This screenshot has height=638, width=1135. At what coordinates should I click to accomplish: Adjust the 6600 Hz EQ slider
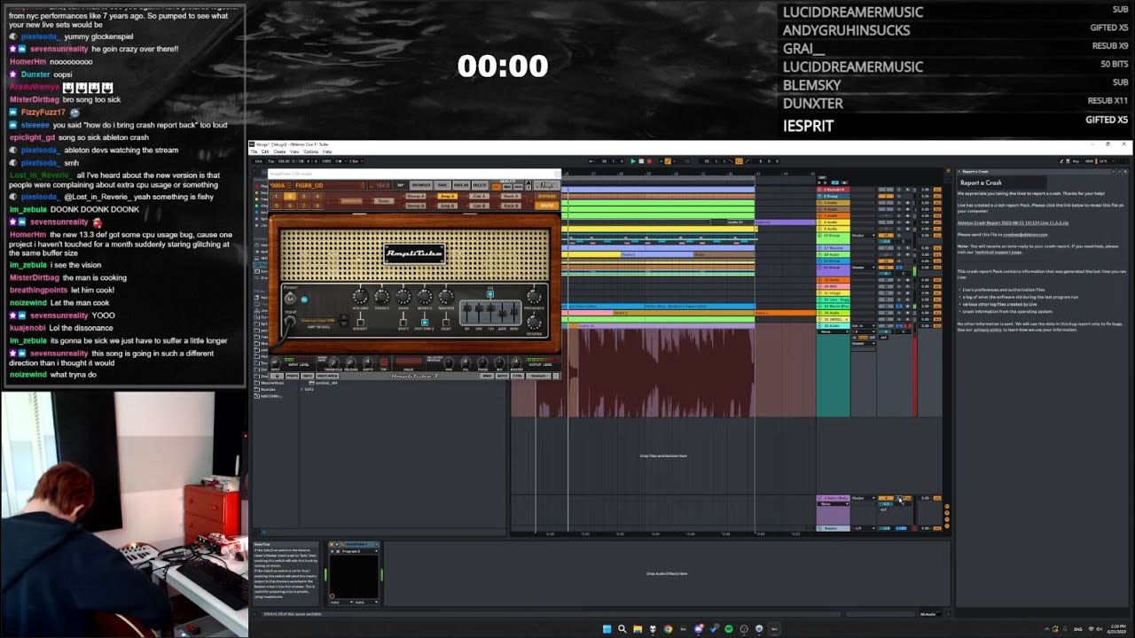(513, 311)
